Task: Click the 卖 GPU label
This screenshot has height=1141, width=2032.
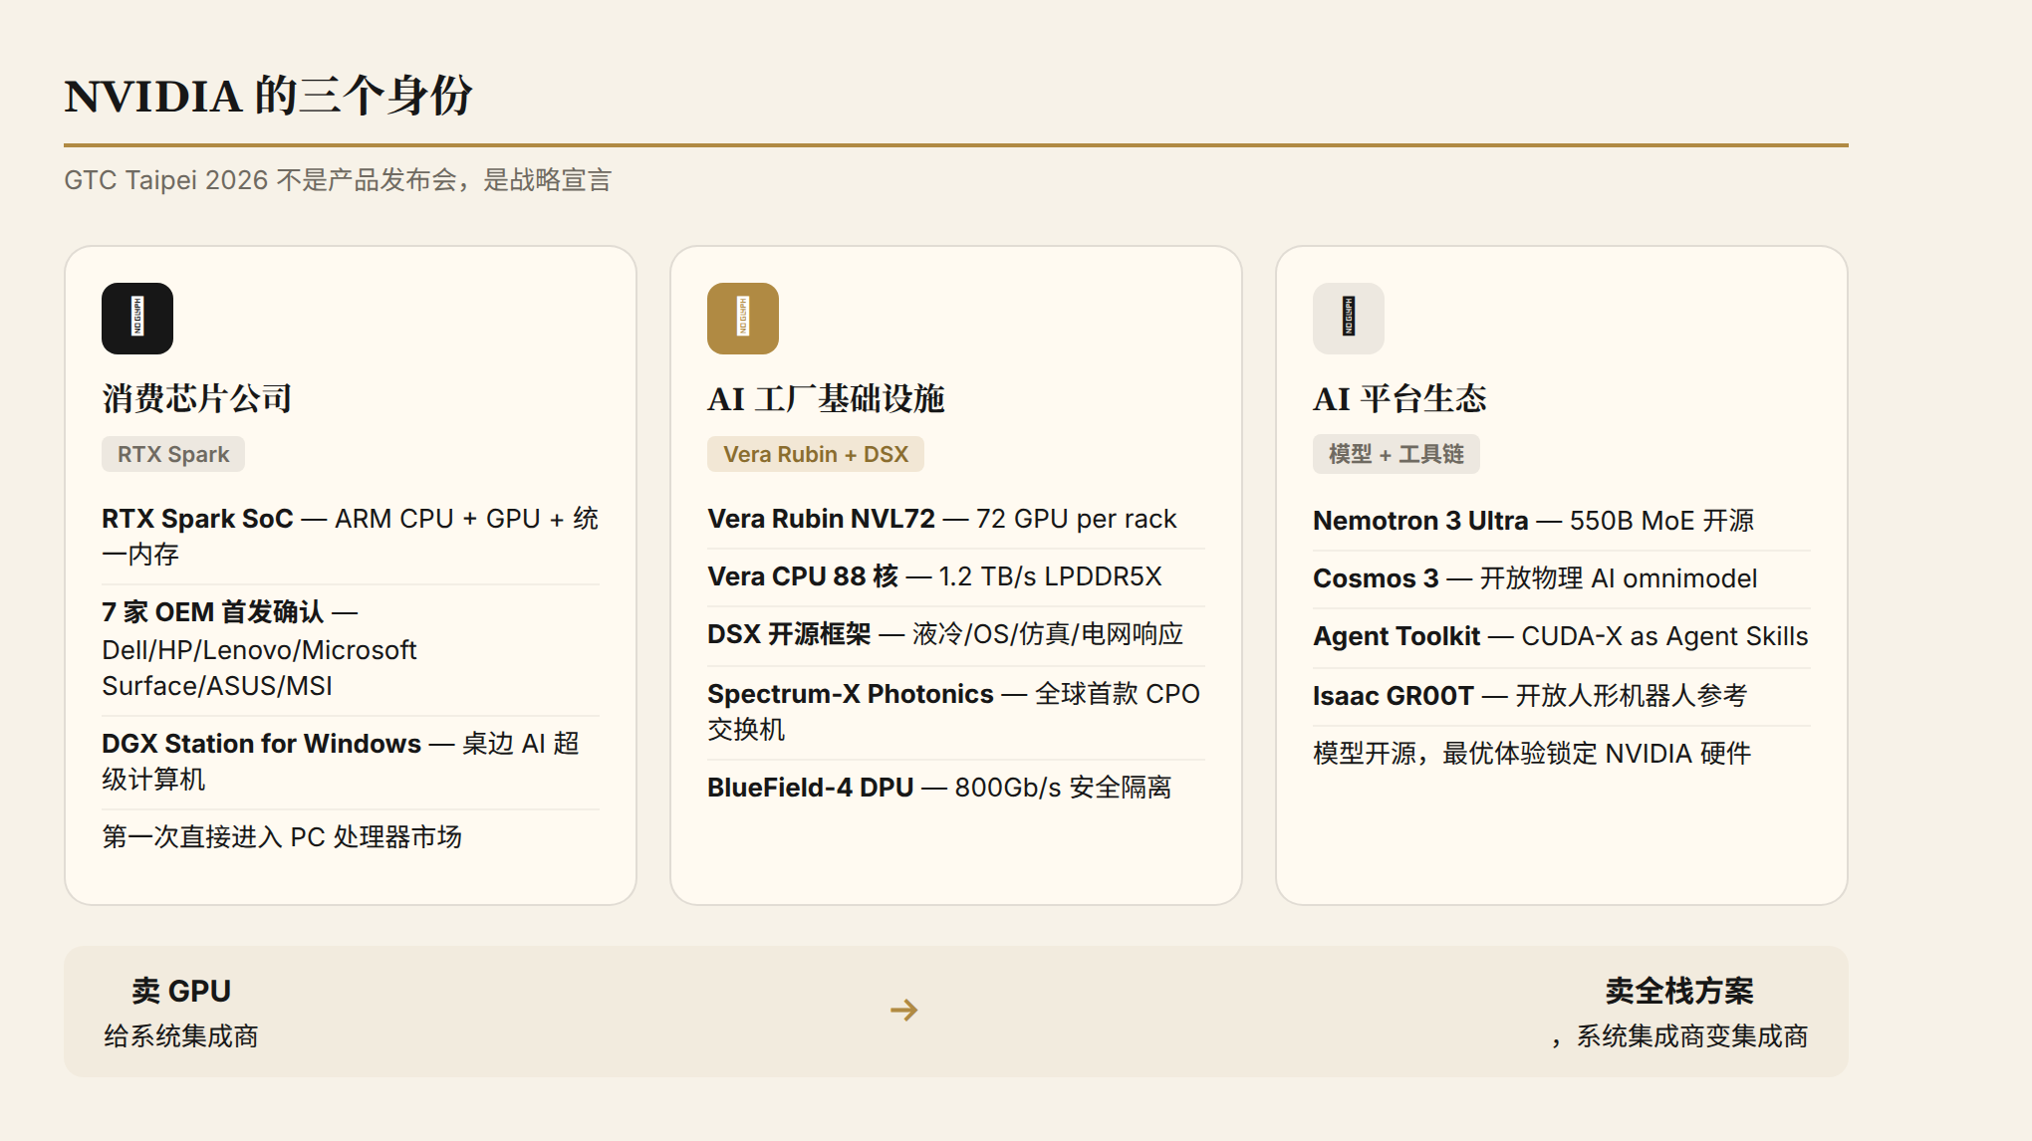Action: [x=181, y=992]
